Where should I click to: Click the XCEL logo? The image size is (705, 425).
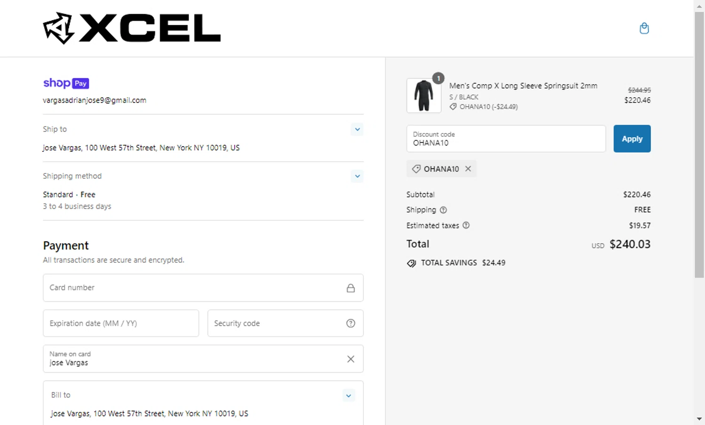click(132, 28)
